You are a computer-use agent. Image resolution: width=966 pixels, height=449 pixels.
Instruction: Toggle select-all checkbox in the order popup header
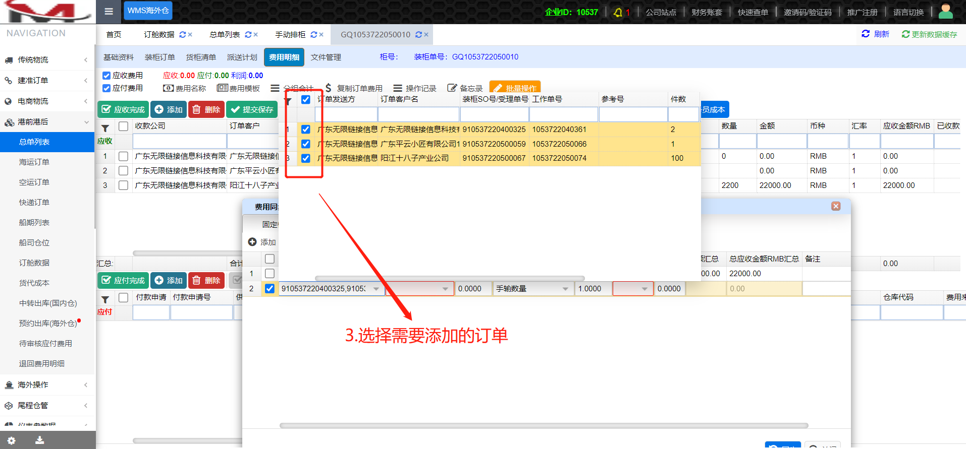(x=306, y=99)
